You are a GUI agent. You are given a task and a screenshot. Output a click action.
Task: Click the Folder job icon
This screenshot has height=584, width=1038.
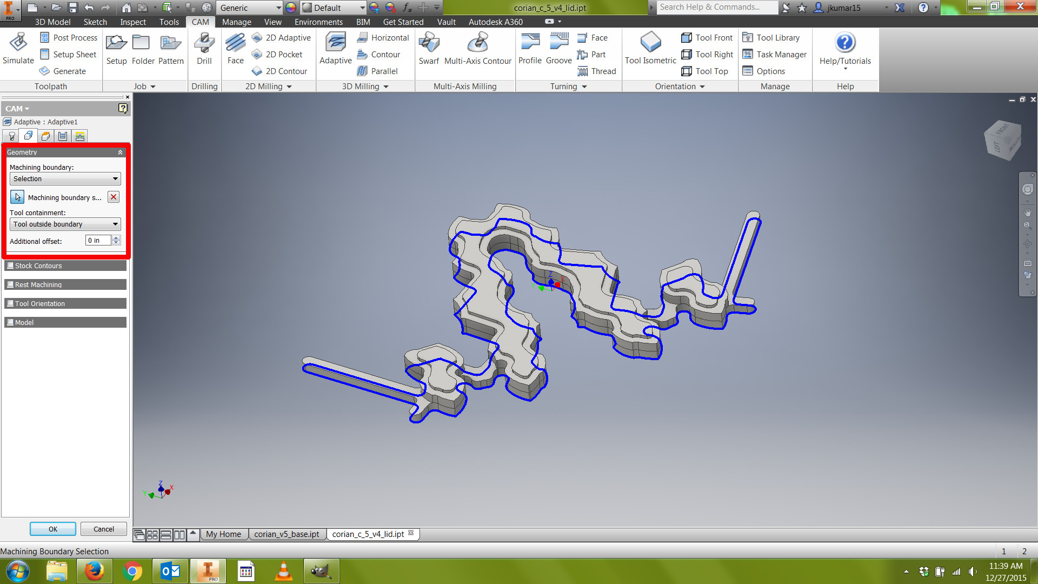[143, 49]
